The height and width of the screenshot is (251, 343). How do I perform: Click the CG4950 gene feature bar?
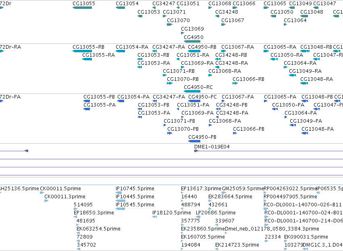(192, 41)
